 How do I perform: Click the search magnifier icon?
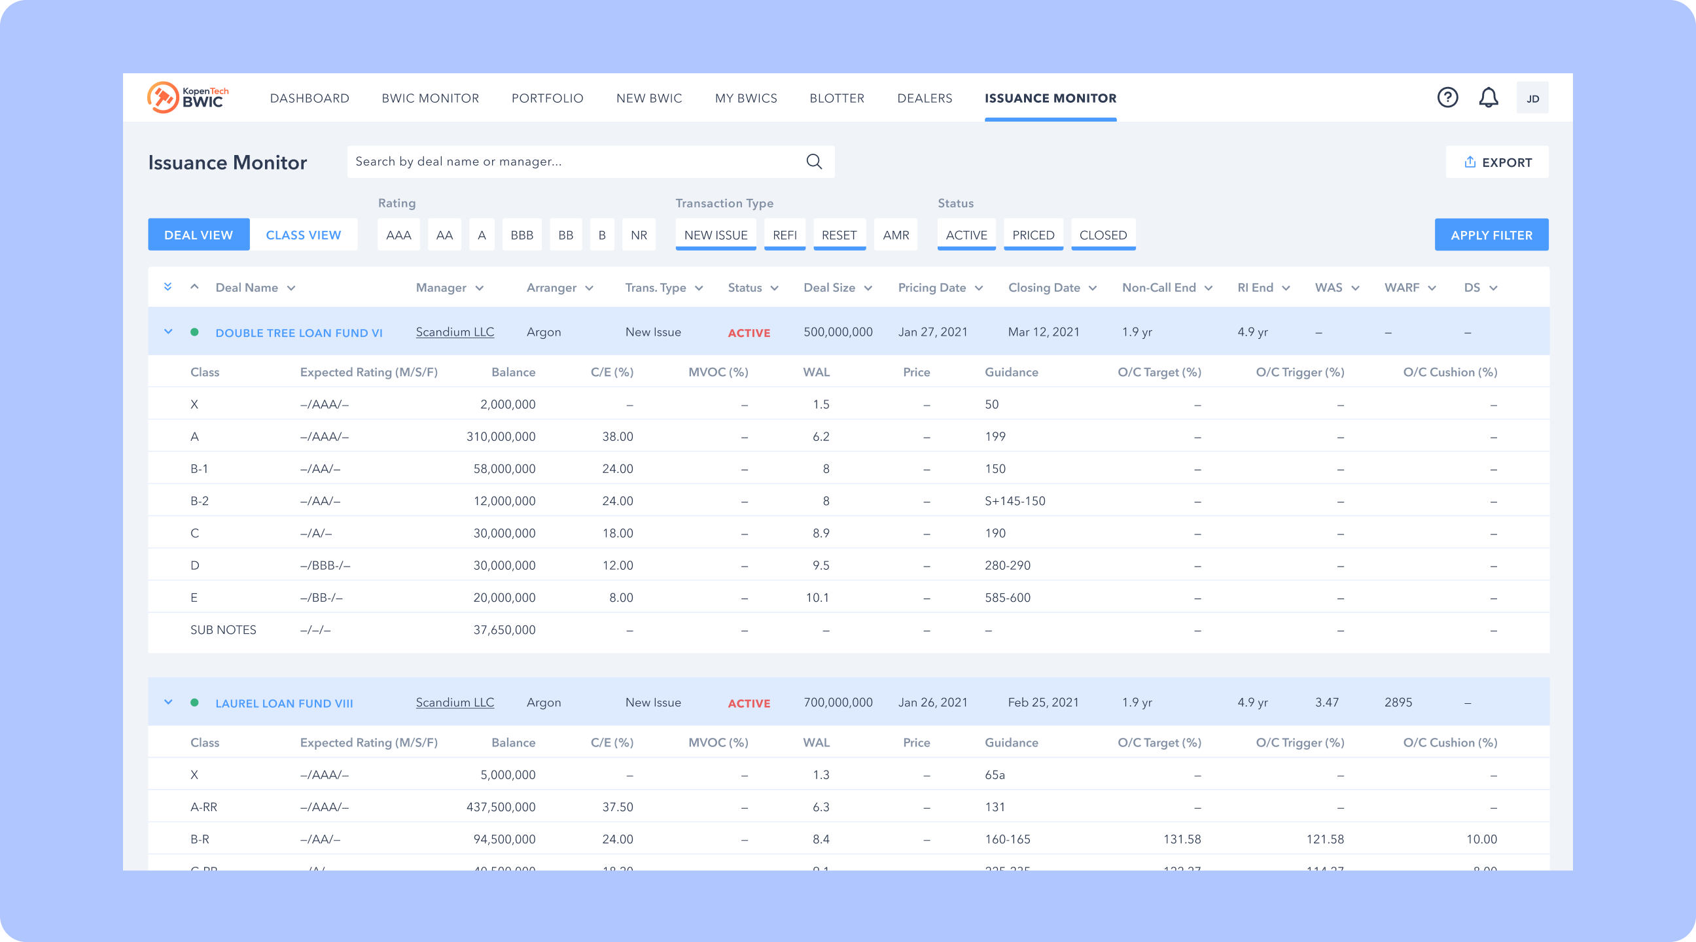click(814, 162)
